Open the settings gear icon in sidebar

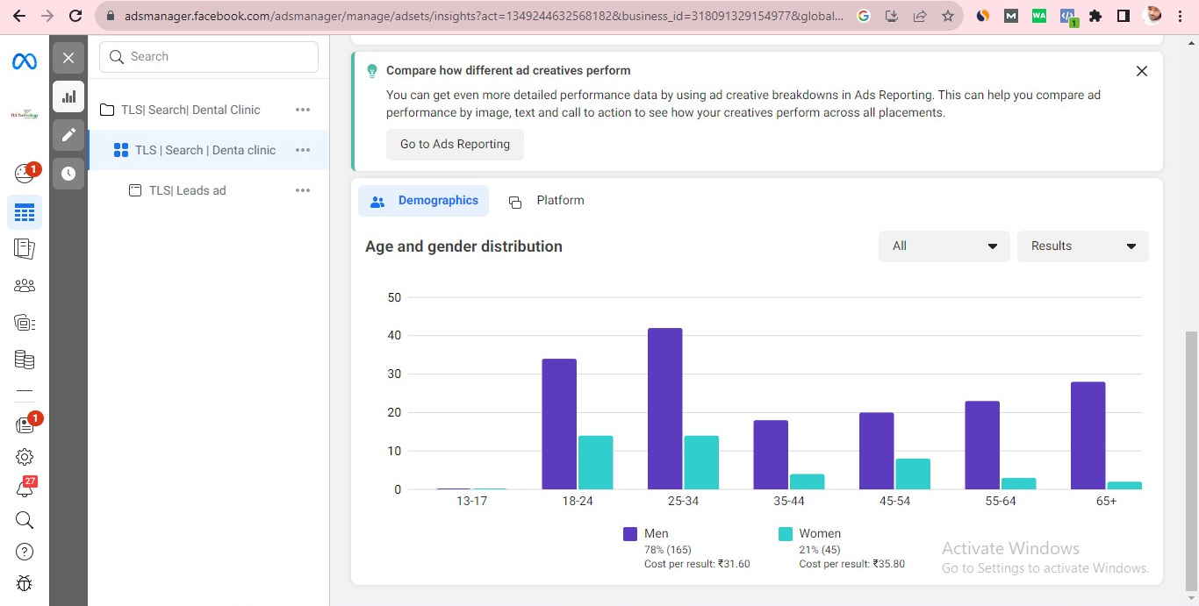pyautogui.click(x=25, y=457)
